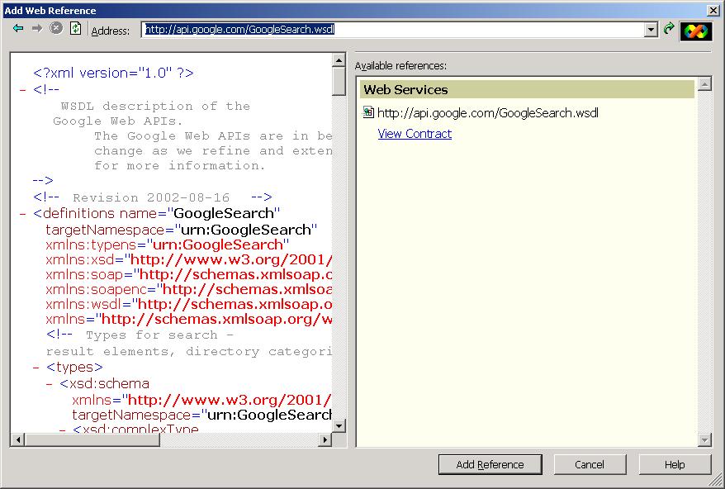Open the Address dropdown list
Image resolution: width=725 pixels, height=489 pixels.
pos(651,30)
